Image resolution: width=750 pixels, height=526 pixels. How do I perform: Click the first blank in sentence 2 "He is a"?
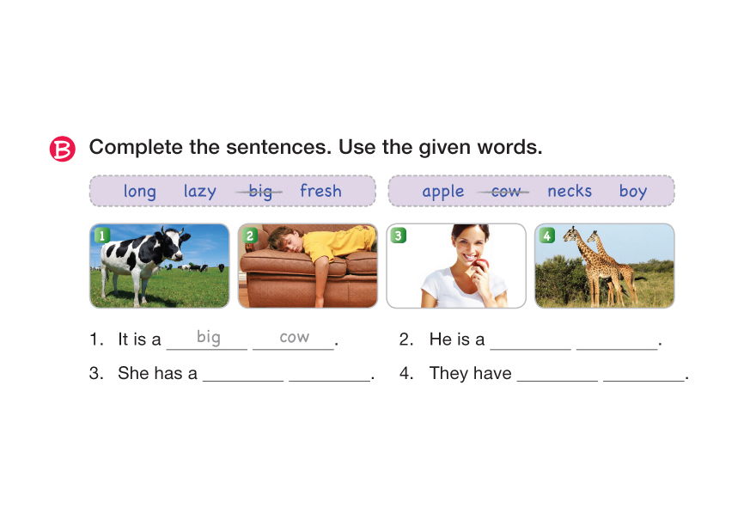tap(530, 340)
